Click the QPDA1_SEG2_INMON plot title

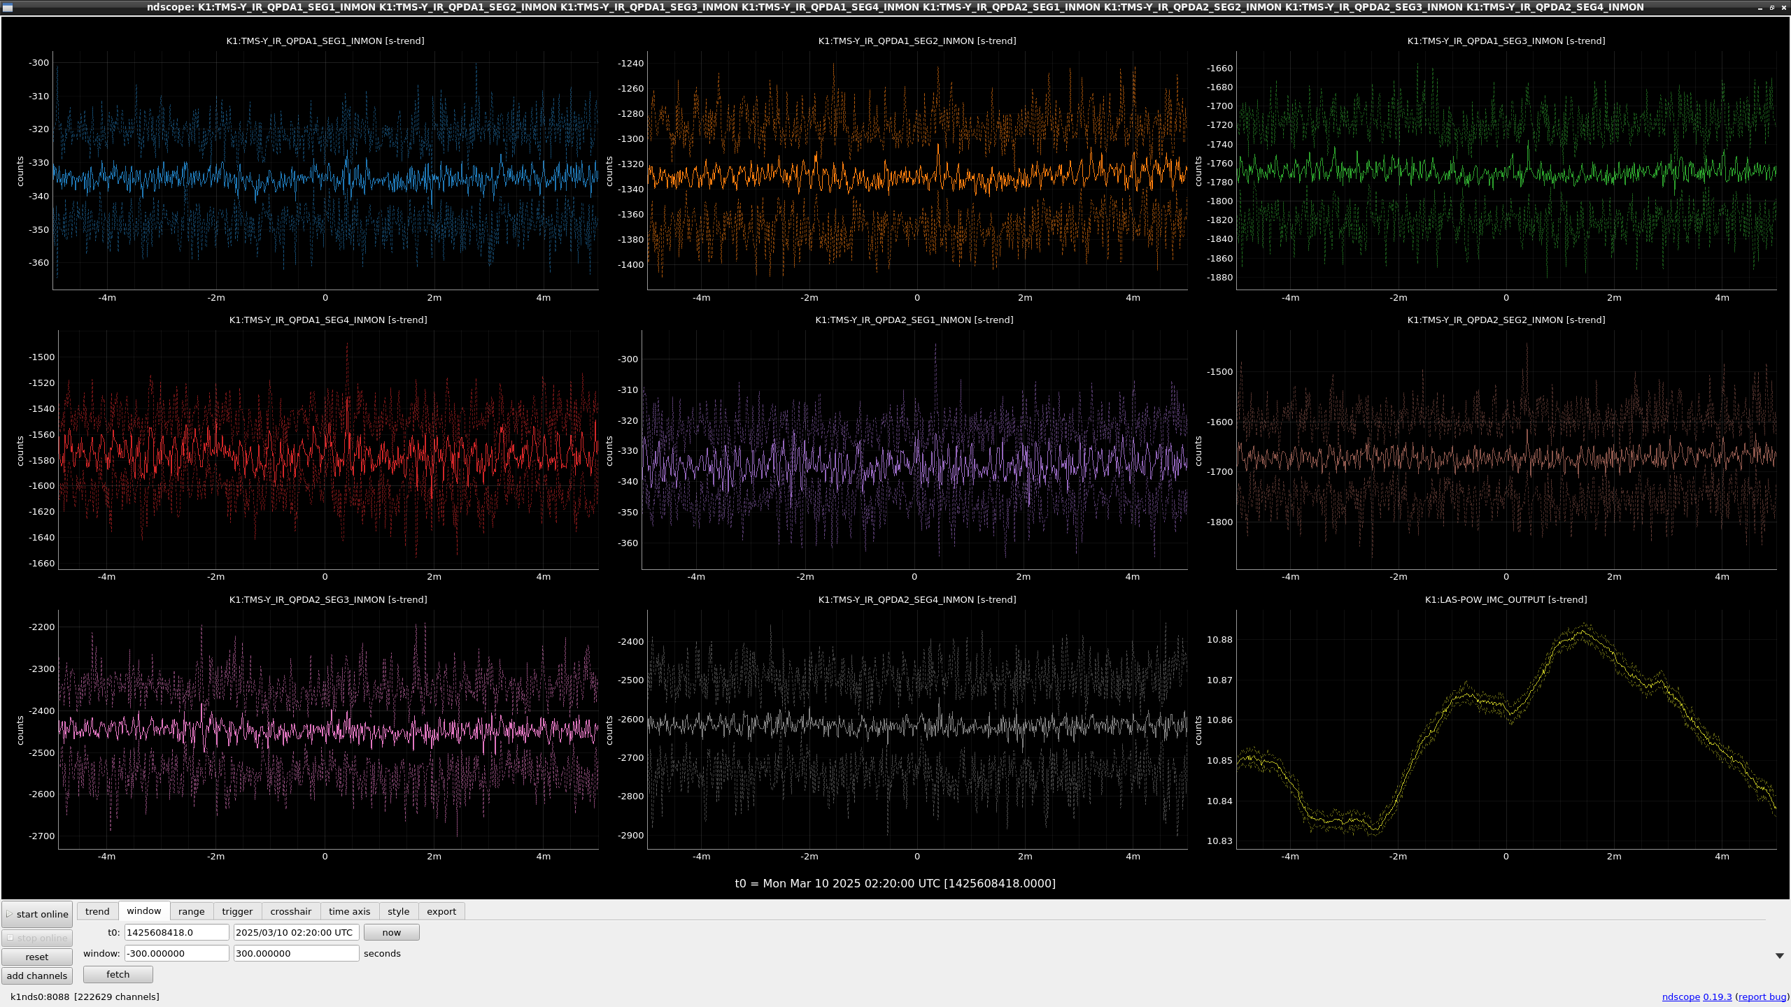[917, 41]
